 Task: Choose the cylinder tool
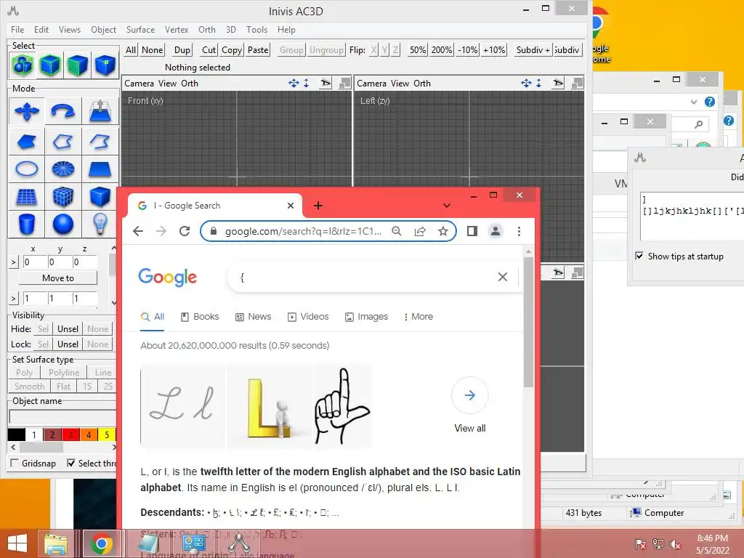coord(27,224)
